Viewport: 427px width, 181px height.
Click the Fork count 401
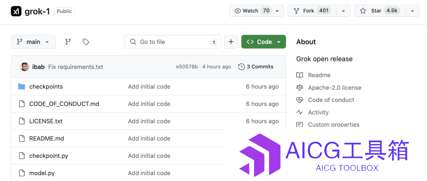324,11
